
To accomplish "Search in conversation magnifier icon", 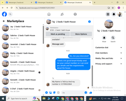I will pyautogui.click(x=113, y=38).
